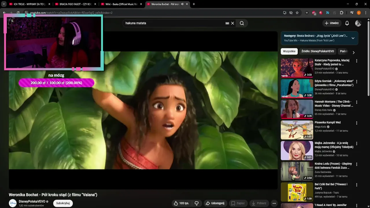
Task: Open Katarzyna Popowska video thumbnail
Action: [x=297, y=68]
